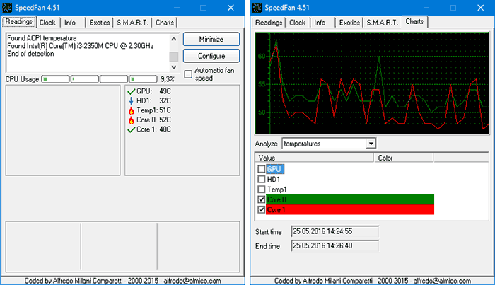Open the Analyze temperatures dropdown arrow
495x285 pixels.
(x=371, y=144)
